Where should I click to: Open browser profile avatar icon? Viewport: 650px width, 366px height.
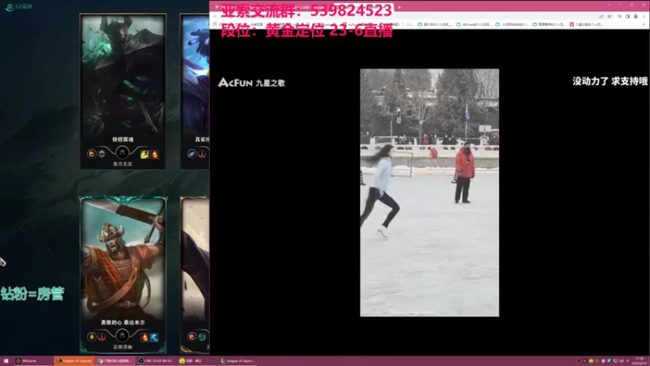coord(635,16)
